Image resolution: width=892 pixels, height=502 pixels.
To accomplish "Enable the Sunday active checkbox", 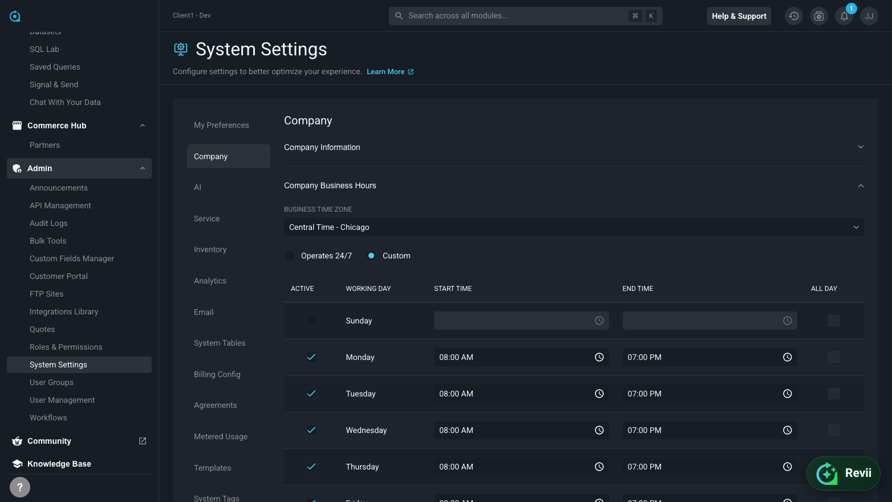I will click(311, 321).
